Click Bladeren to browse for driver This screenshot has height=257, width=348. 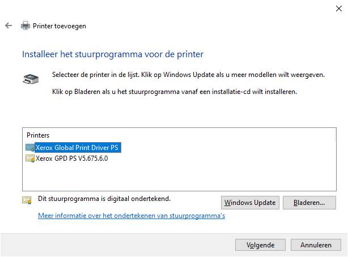click(309, 203)
